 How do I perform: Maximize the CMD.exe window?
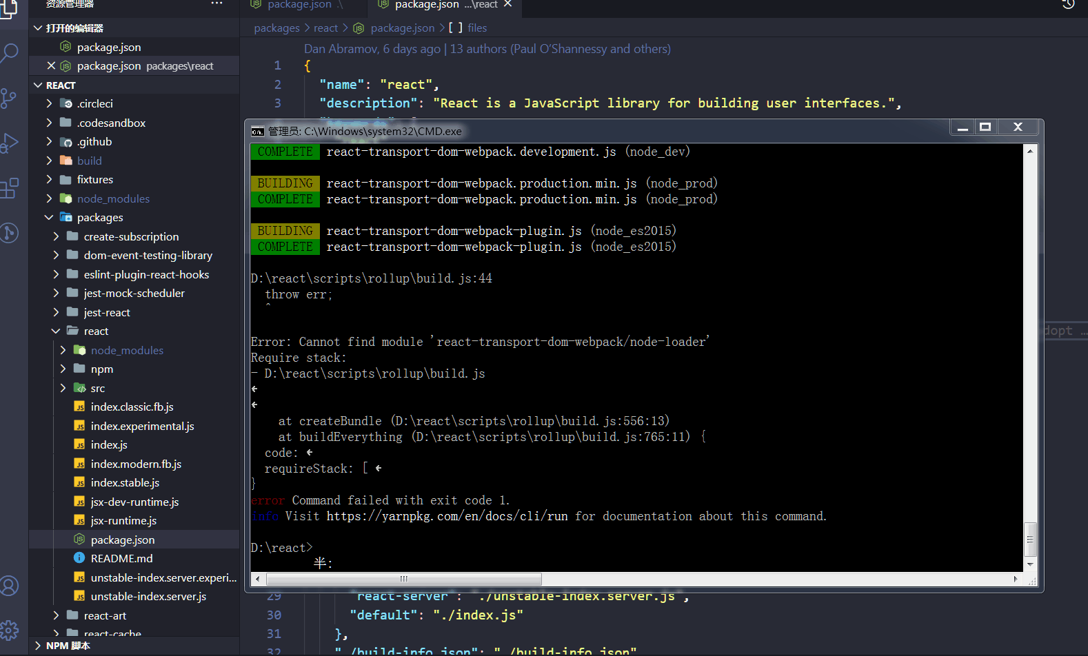click(985, 127)
